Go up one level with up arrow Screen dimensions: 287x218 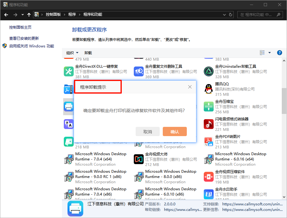tap(29, 15)
